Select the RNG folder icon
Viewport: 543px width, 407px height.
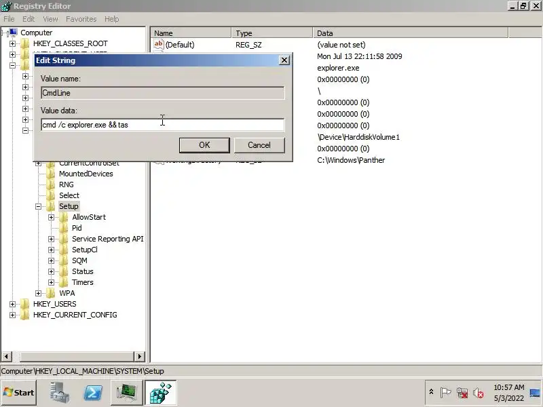51,185
